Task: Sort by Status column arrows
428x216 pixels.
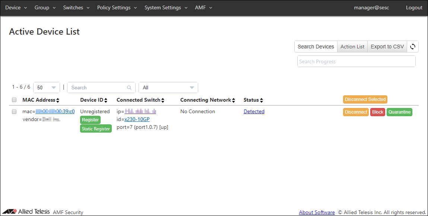Action: point(261,100)
